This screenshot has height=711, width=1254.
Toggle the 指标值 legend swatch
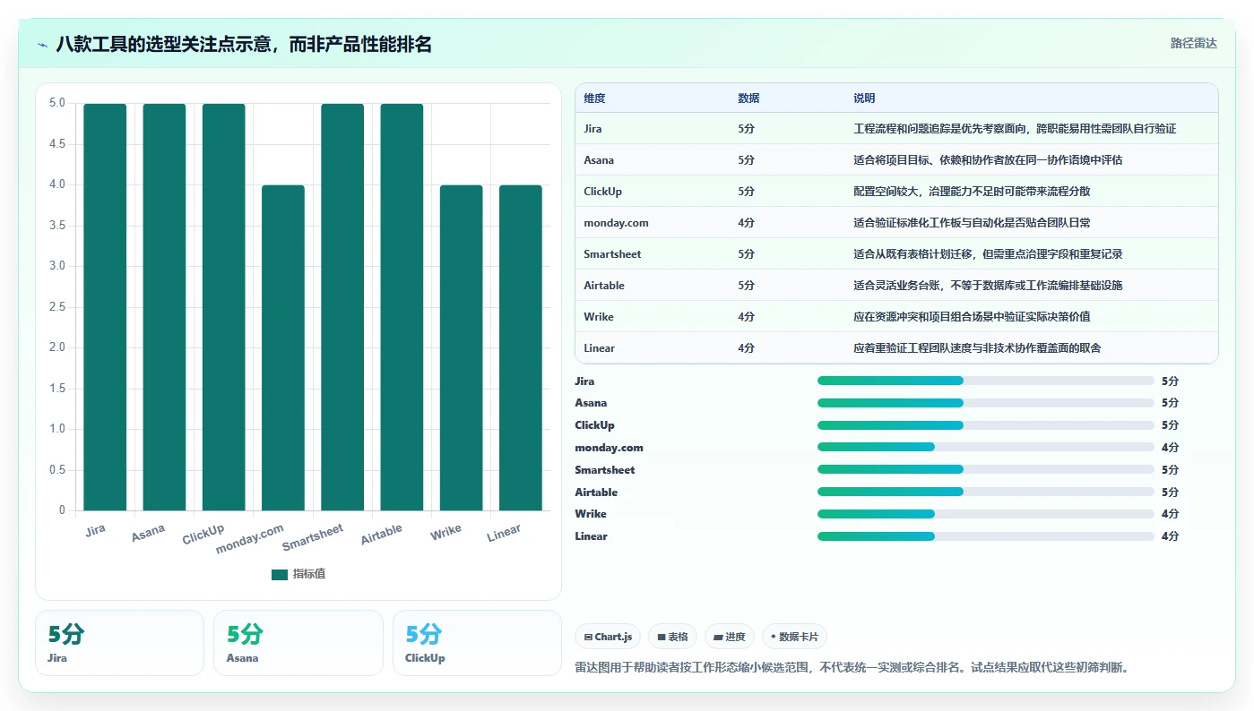pyautogui.click(x=280, y=574)
